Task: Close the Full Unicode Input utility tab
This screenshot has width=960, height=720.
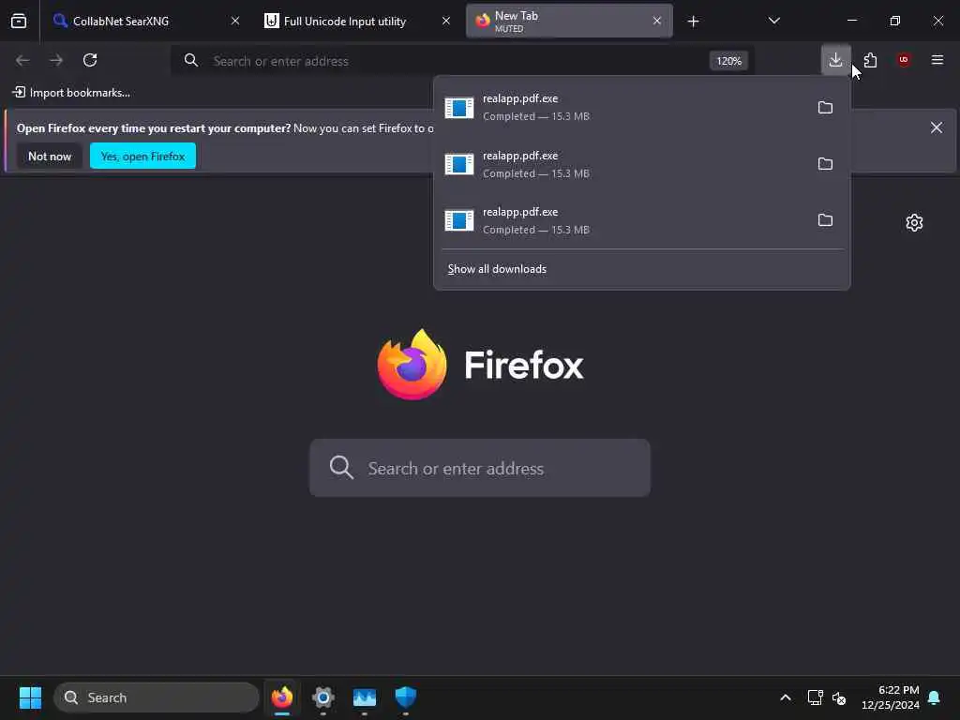Action: click(x=446, y=21)
